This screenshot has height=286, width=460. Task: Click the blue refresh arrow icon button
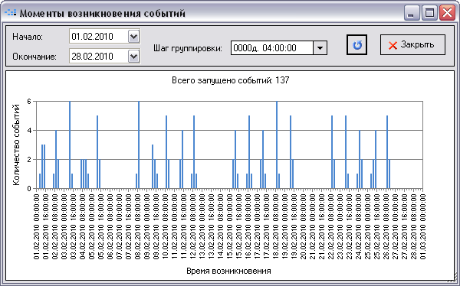356,45
